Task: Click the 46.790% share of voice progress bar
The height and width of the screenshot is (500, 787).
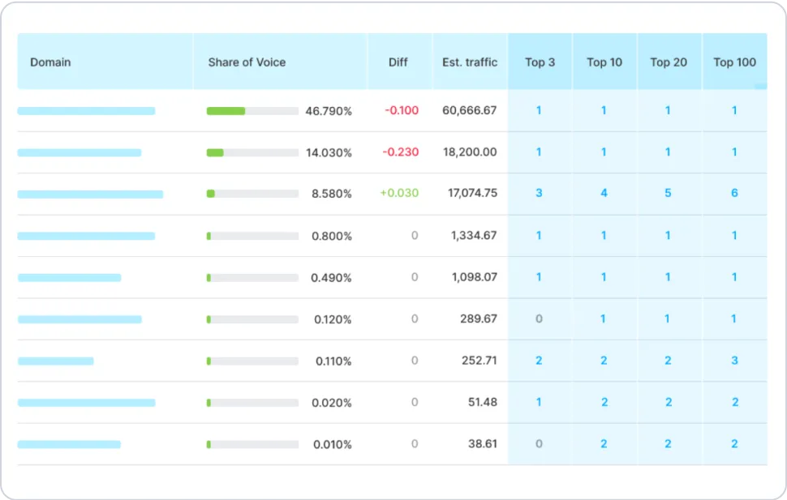Action: click(x=252, y=111)
